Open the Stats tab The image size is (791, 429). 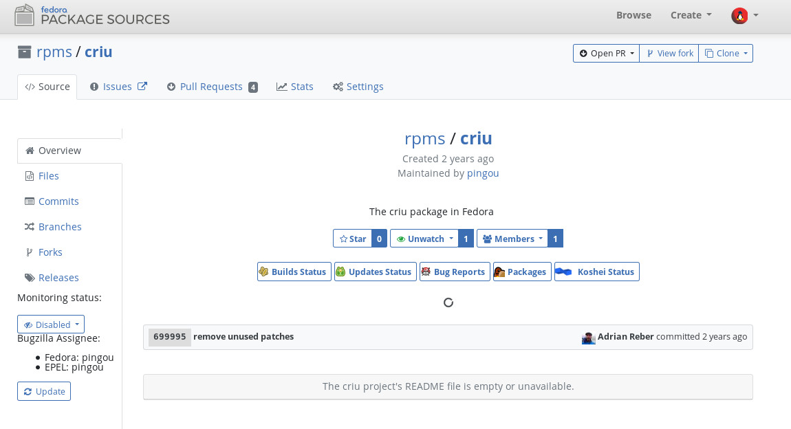click(x=294, y=87)
